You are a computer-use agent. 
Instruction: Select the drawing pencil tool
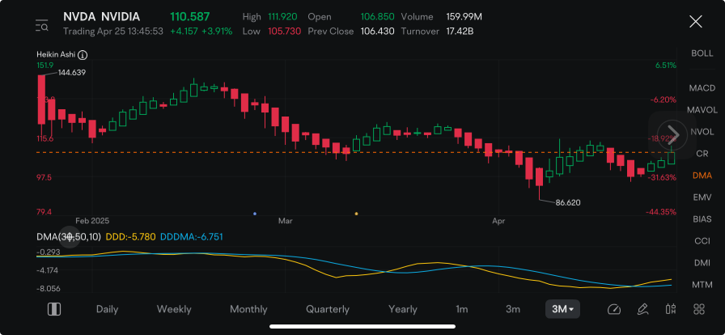coord(642,309)
